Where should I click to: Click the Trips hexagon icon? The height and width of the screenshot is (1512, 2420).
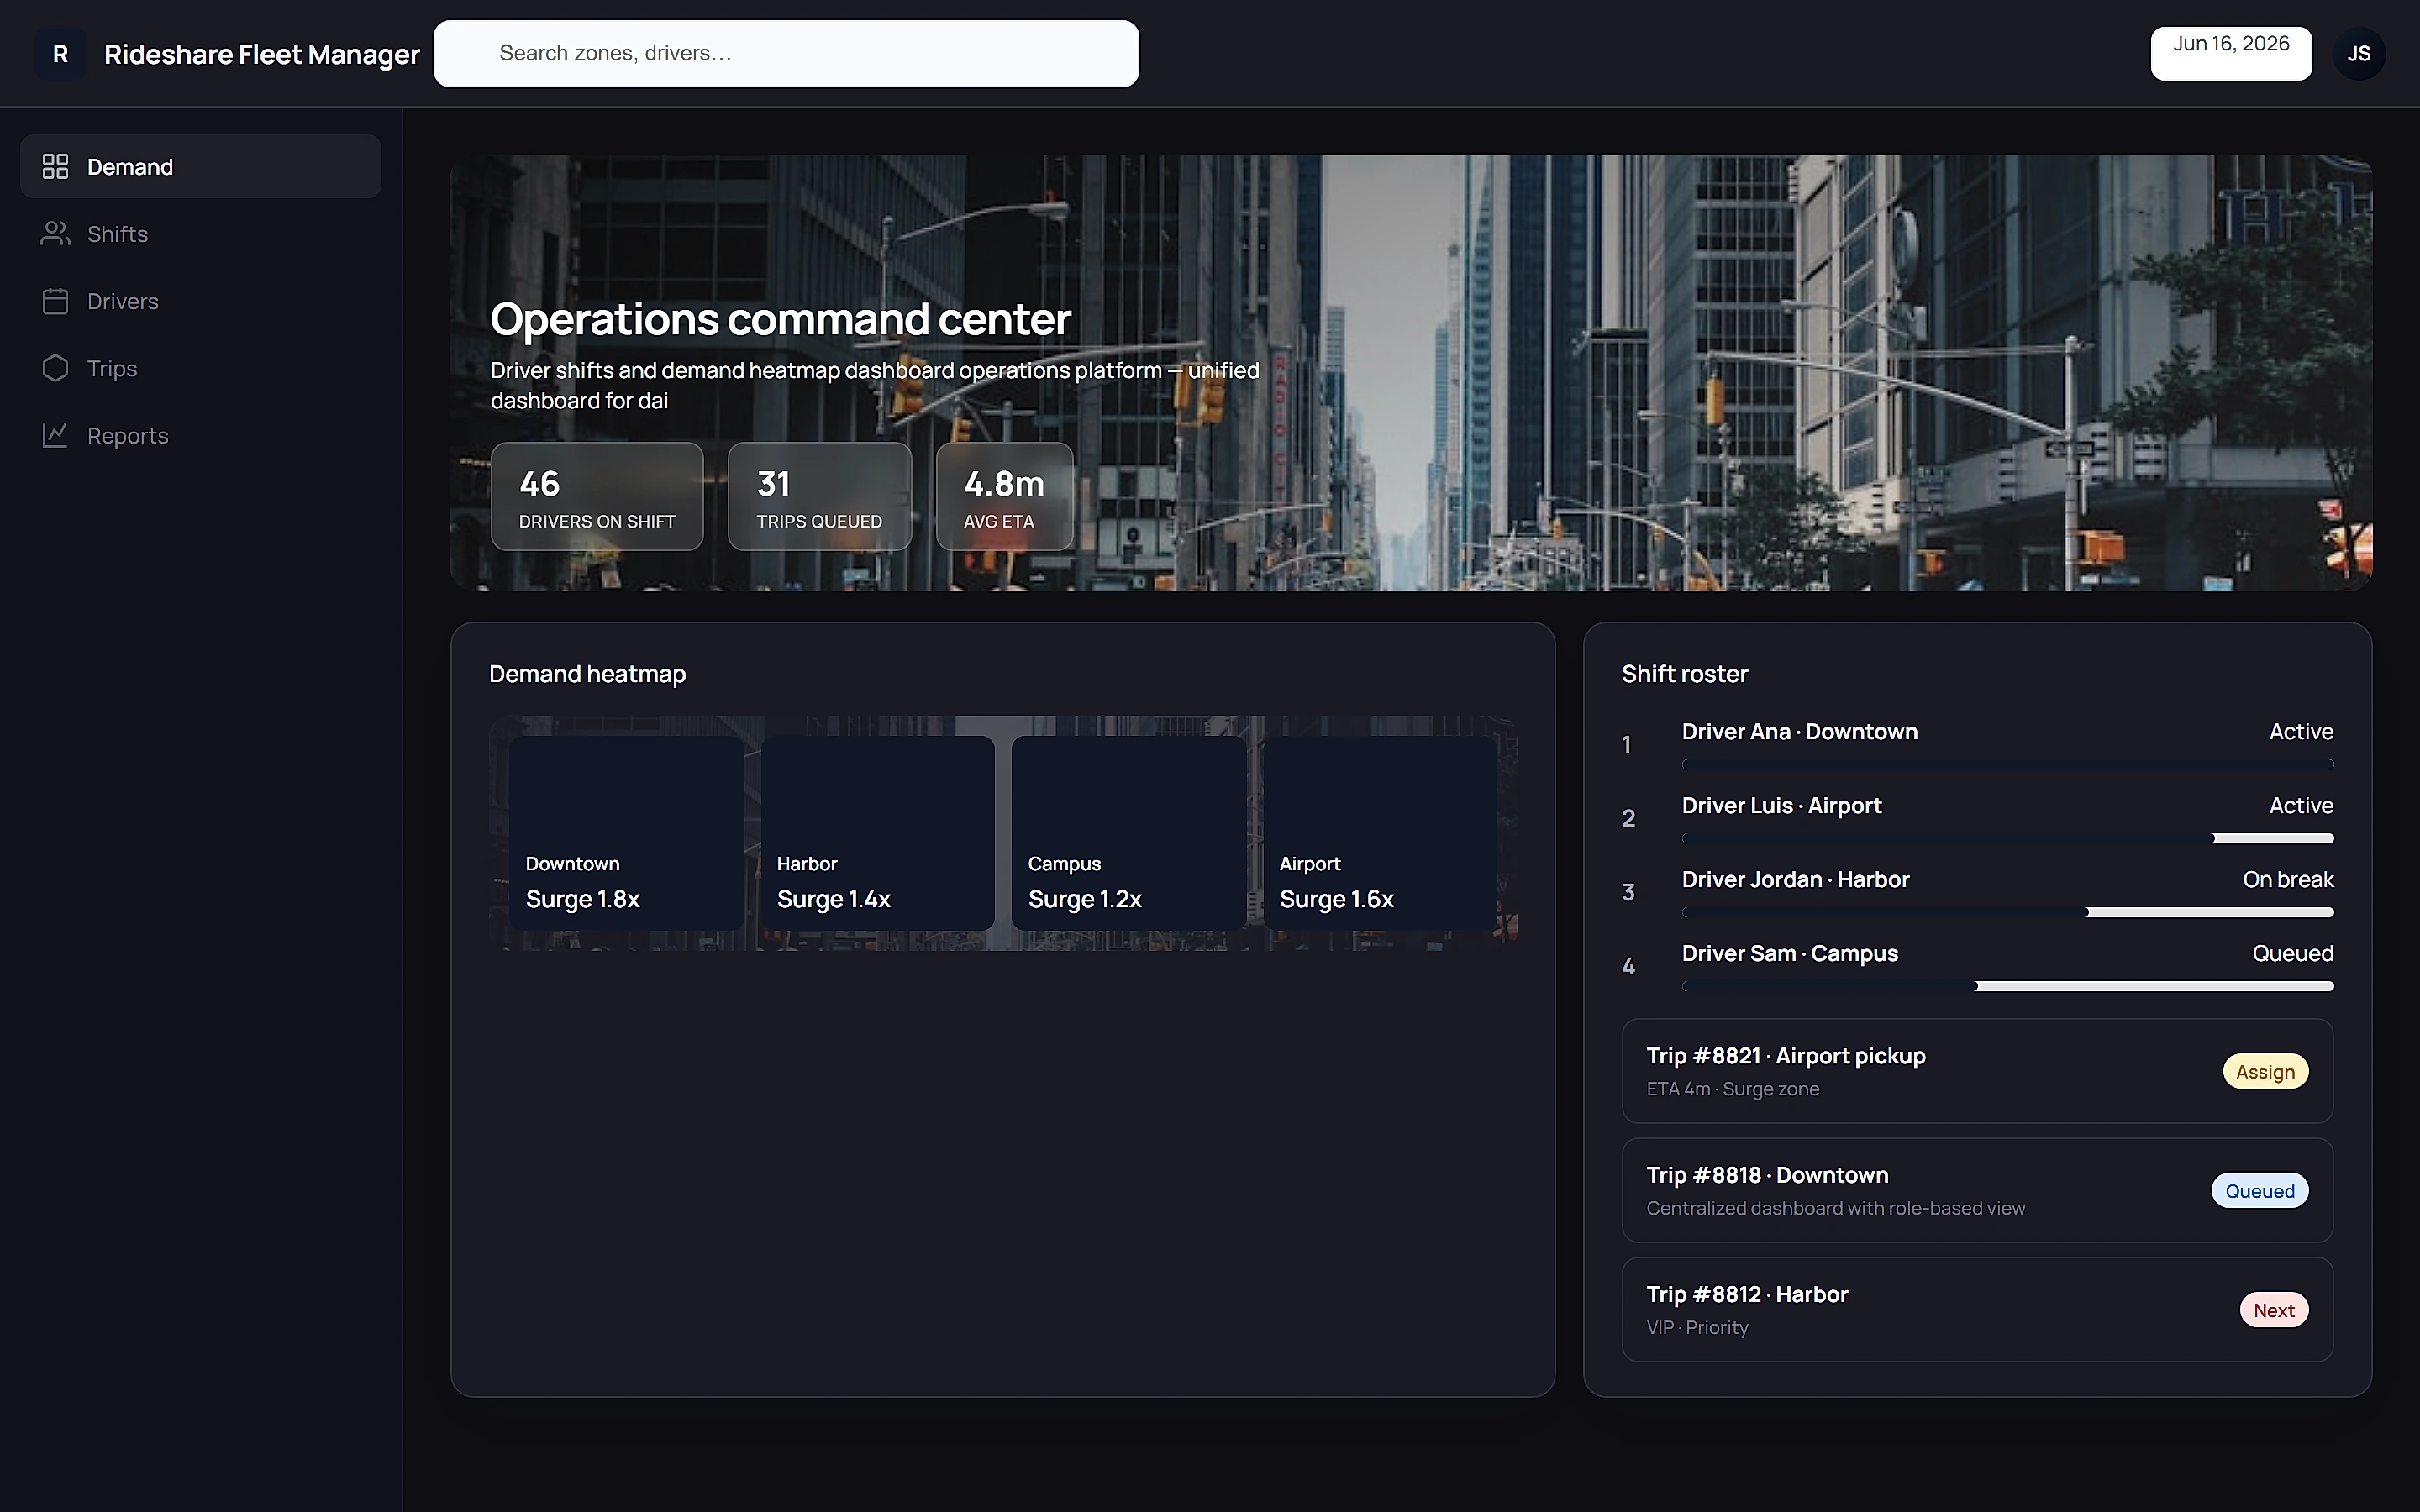[55, 368]
